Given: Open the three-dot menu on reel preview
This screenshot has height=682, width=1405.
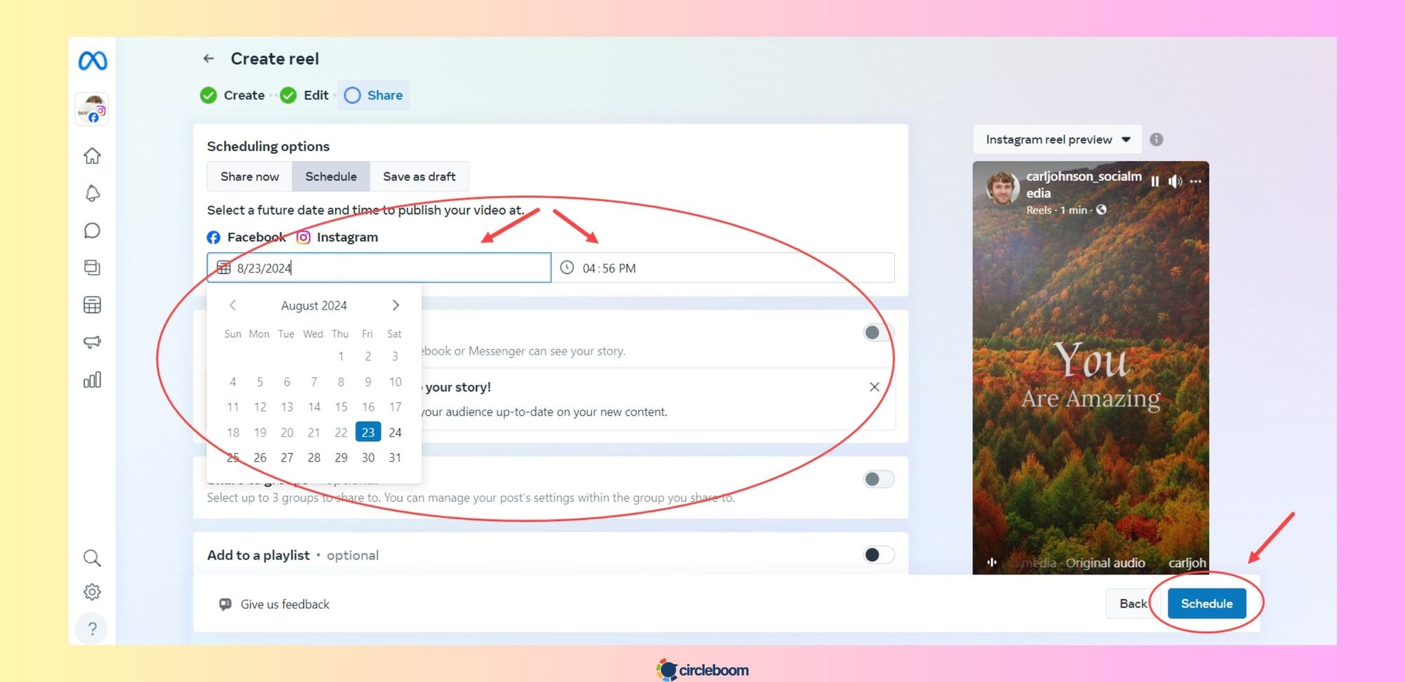Looking at the screenshot, I should point(1196,181).
